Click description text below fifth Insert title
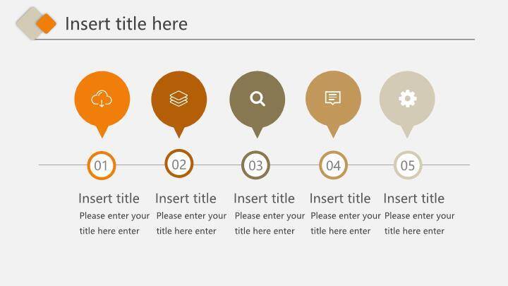Image resolution: width=508 pixels, height=286 pixels. click(419, 223)
